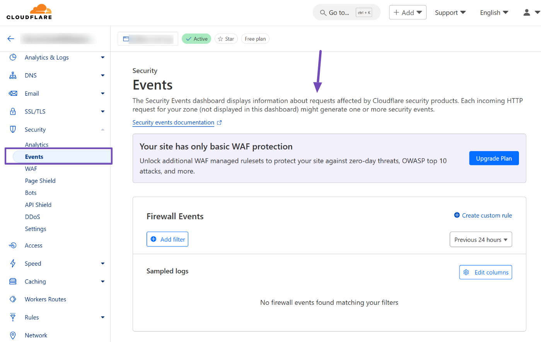This screenshot has width=541, height=342.
Task: Click the Caching drive icon
Action: 13,281
